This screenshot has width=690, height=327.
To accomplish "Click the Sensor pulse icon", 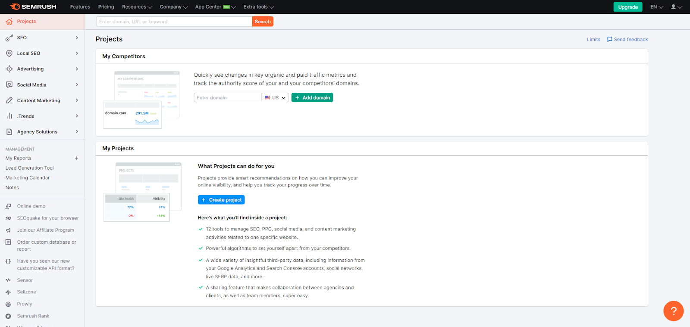I will point(8,280).
